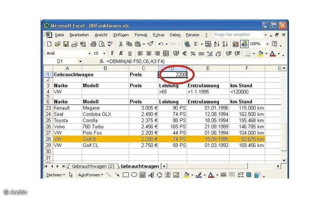330x198 pixels.
Task: Toggle align right
Action: 157,53
